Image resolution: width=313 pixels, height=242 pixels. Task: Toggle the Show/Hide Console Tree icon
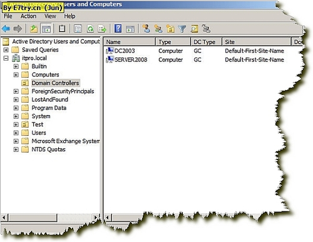click(x=46, y=29)
